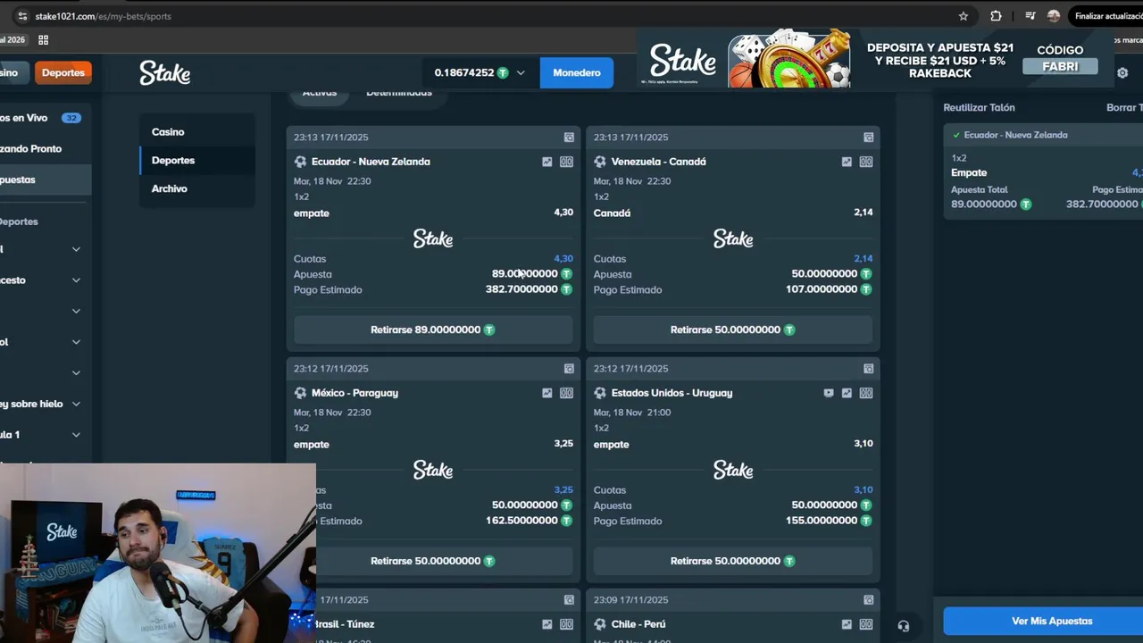The width and height of the screenshot is (1143, 643).
Task: Click Reutilizar Talón in bet slip
Action: click(x=980, y=108)
